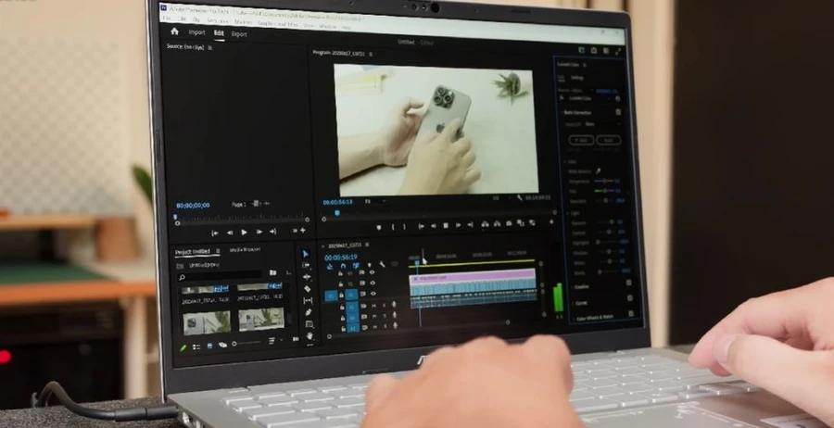Add a marker from timeline header
Image resolution: width=834 pixels, height=428 pixels.
369,265
